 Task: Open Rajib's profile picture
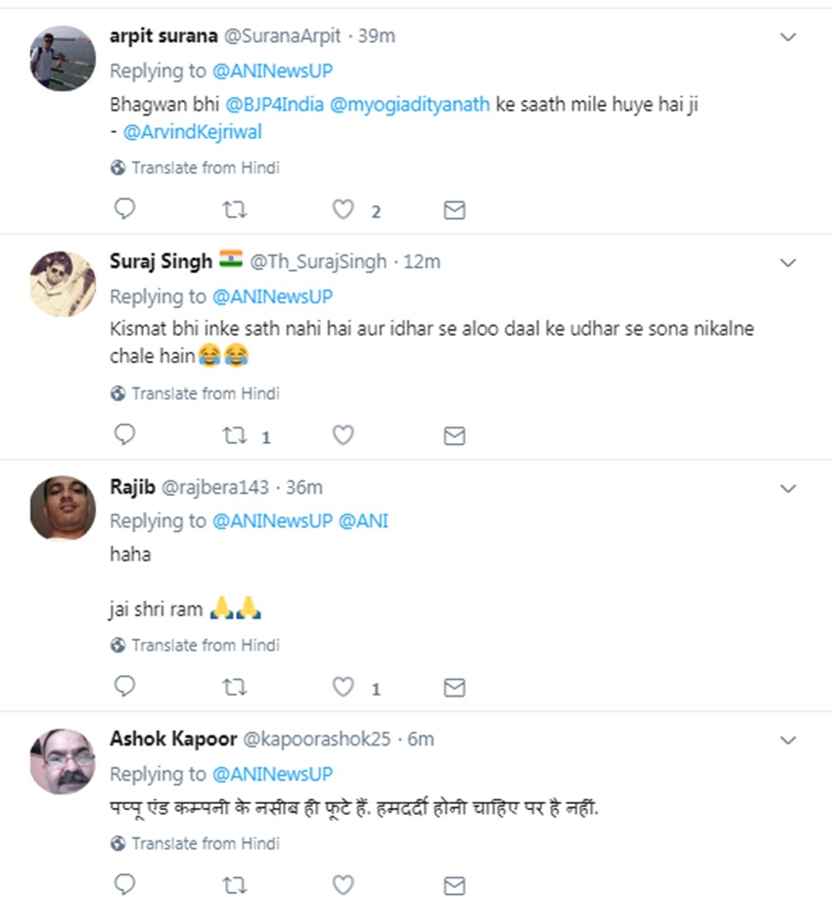63,509
